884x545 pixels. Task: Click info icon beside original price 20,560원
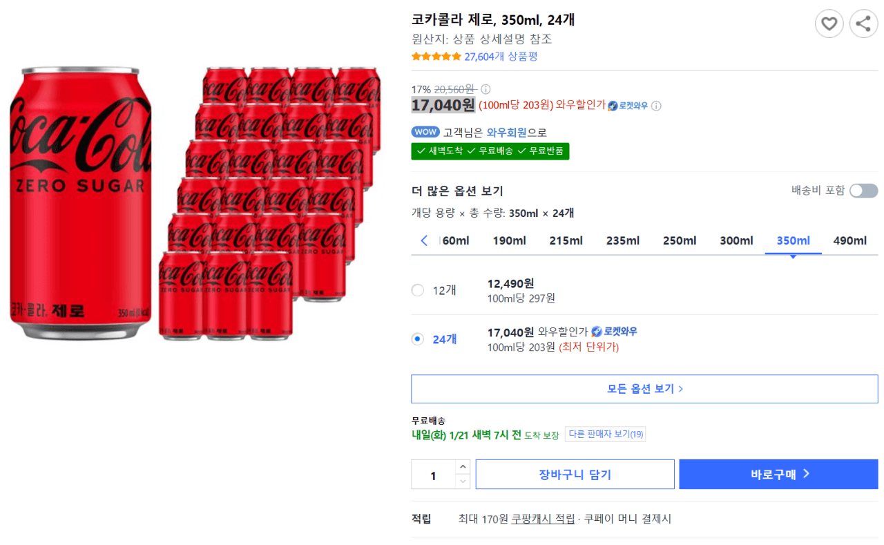[486, 89]
